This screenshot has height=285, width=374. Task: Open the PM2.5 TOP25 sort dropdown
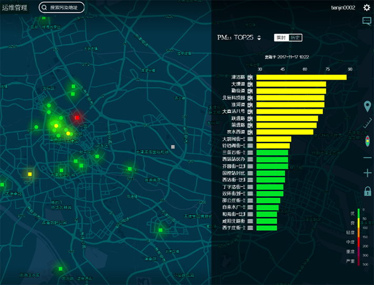[x=259, y=38]
